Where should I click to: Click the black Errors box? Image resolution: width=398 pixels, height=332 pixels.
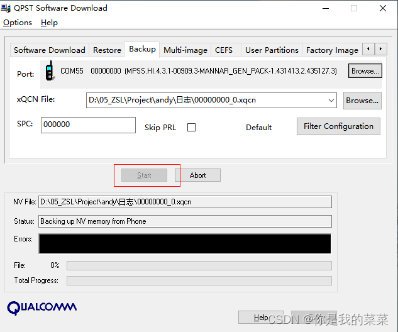coord(185,244)
